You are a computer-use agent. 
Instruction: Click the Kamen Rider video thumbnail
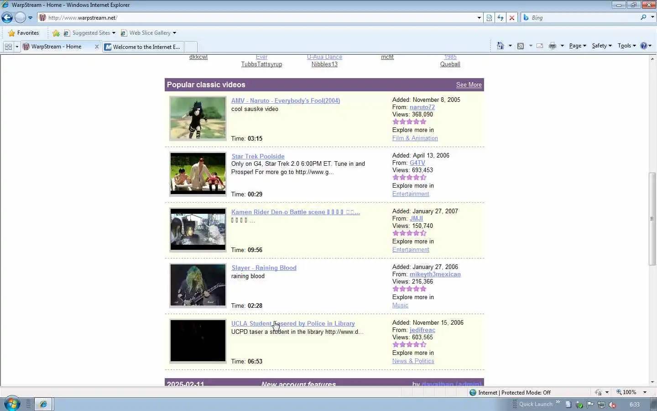[198, 230]
